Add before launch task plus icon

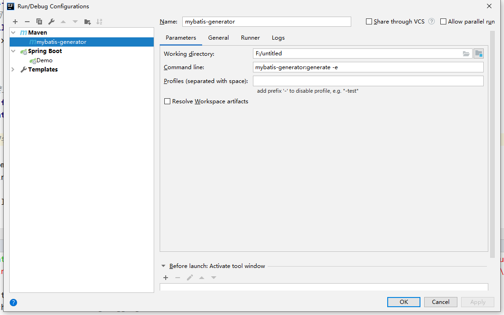tap(166, 278)
